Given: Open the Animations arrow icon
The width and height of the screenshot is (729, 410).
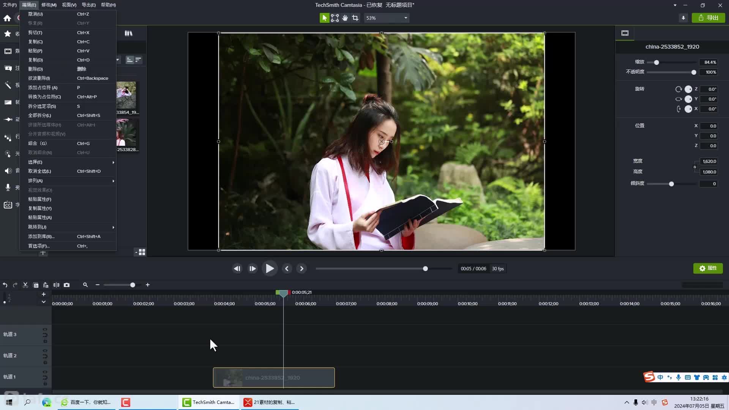Looking at the screenshot, I should 8,119.
